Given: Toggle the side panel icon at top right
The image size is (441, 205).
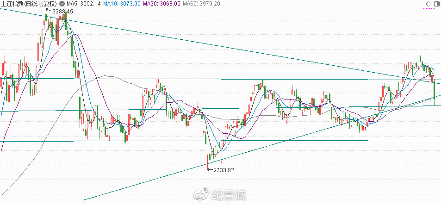Looking at the screenshot, I should pos(436,4).
